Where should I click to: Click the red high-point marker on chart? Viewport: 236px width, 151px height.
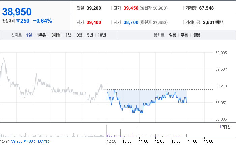click(114, 90)
